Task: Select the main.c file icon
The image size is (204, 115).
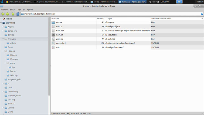Action: (53, 47)
